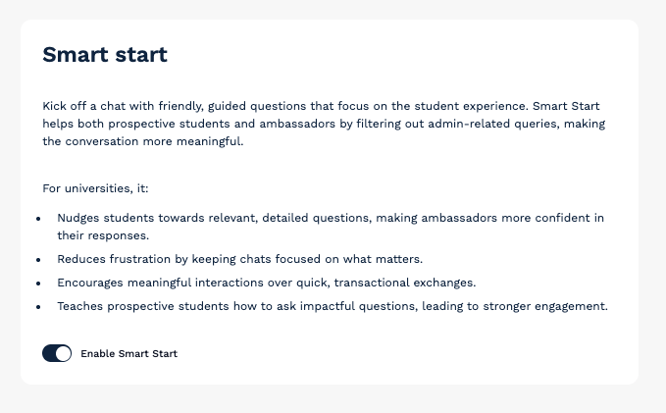Click the 'Encourages meaningful interactions' bullet text
This screenshot has height=413, width=666.
pos(267,283)
